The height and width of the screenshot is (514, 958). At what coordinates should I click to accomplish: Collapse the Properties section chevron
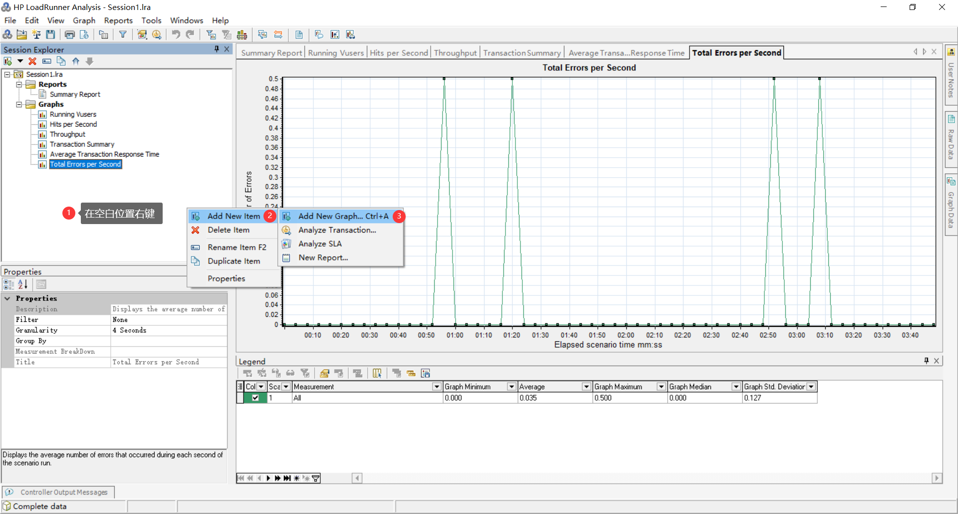(7, 298)
